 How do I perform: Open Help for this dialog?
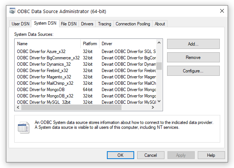point(211,155)
